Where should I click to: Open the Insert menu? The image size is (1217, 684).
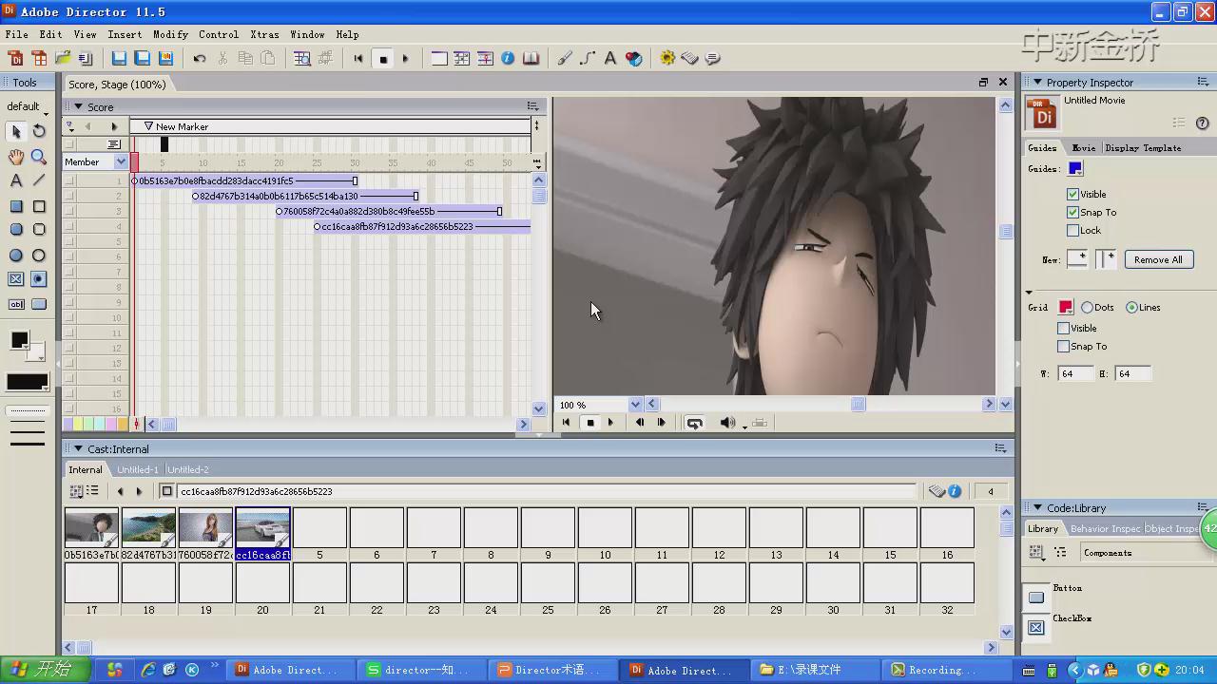pyautogui.click(x=125, y=34)
